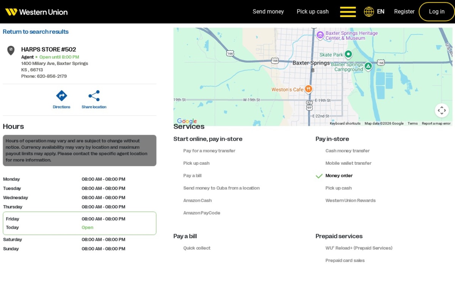Image resolution: width=455 pixels, height=284 pixels.
Task: Click Pick up cash under Start online
Action: 196,163
